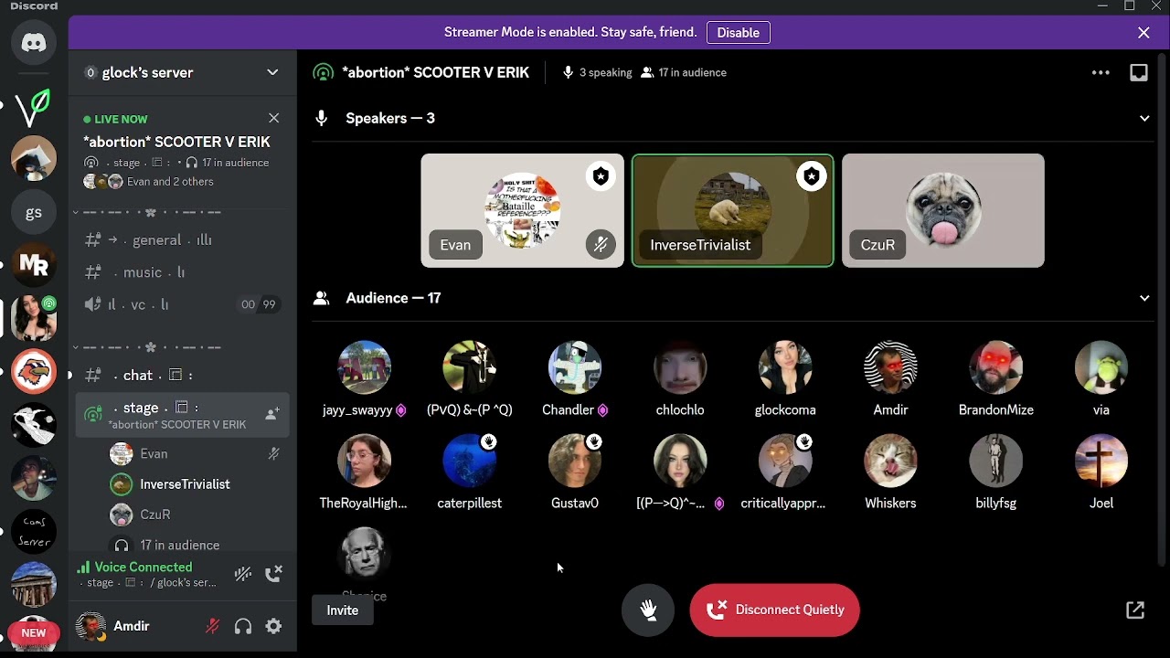Click Voice Connected status text
The image size is (1170, 658).
[x=144, y=568]
